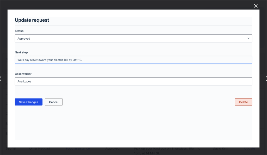Delete this request
This screenshot has height=155, width=267.
point(243,102)
